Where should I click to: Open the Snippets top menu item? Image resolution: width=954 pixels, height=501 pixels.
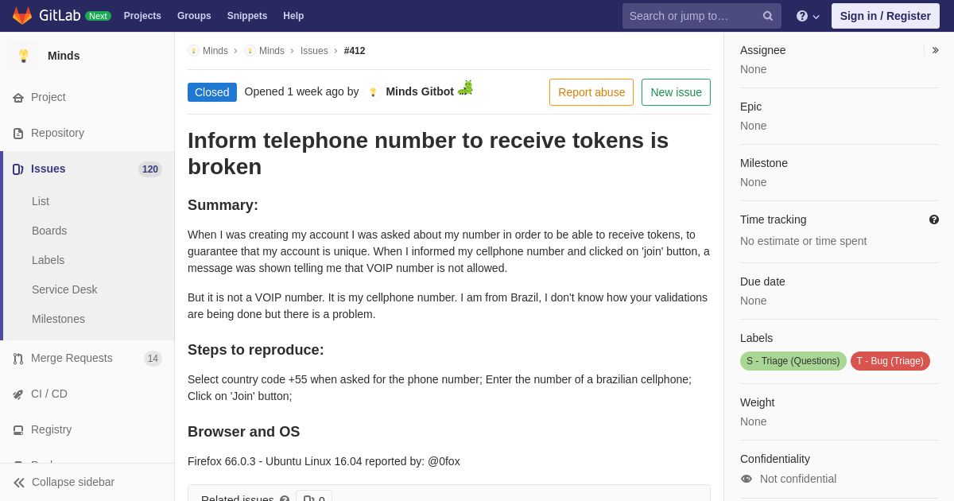[247, 16]
